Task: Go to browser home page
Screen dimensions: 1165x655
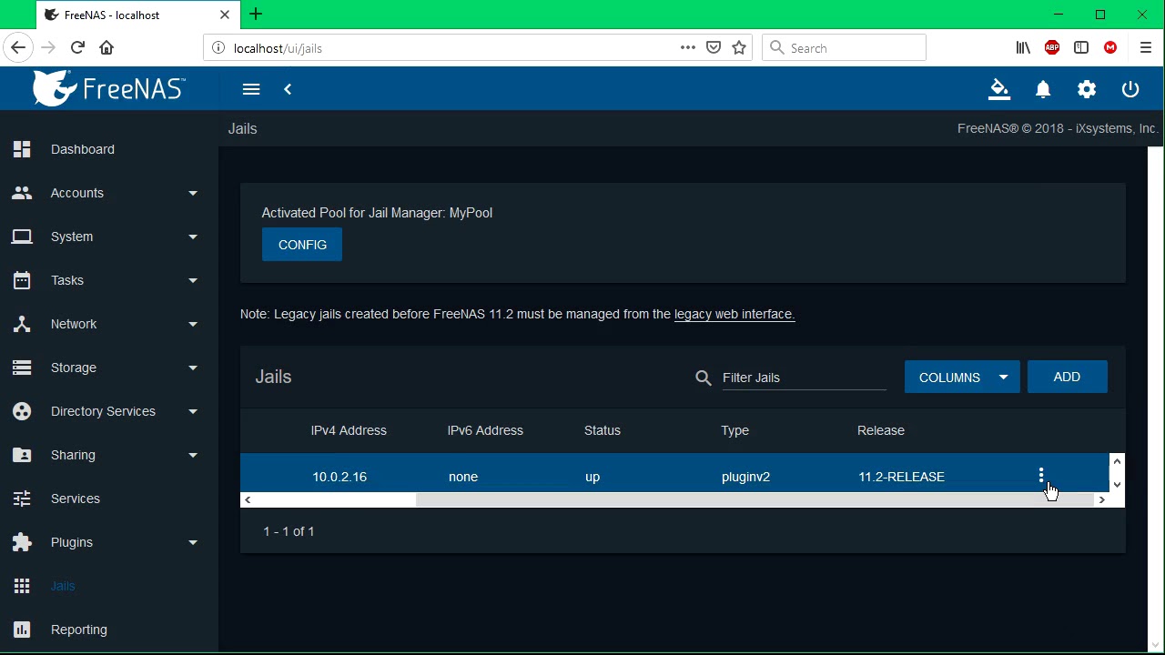Action: click(x=106, y=47)
